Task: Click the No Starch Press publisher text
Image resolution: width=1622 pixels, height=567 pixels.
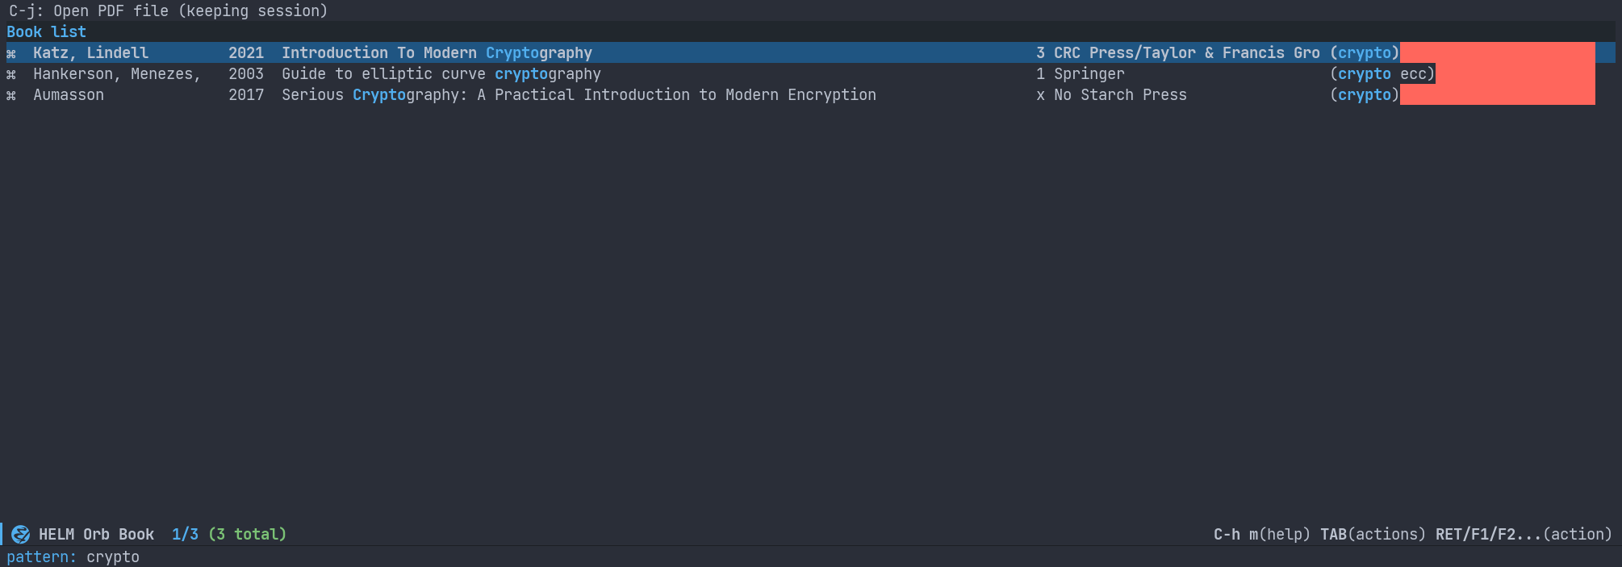Action: click(x=1120, y=94)
